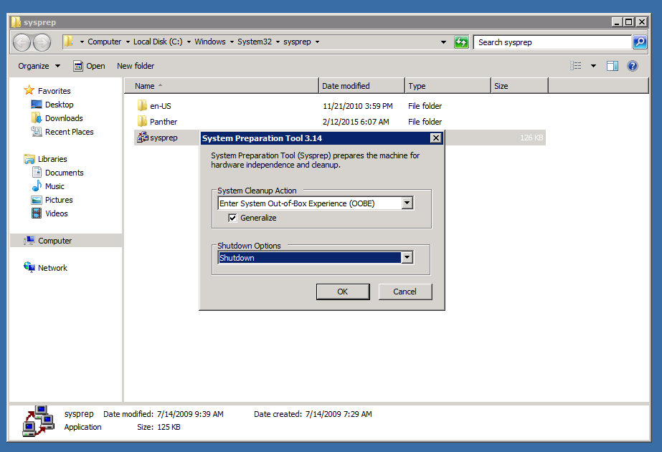The width and height of the screenshot is (662, 452).
Task: Expand the view options arrow
Action: coord(593,66)
